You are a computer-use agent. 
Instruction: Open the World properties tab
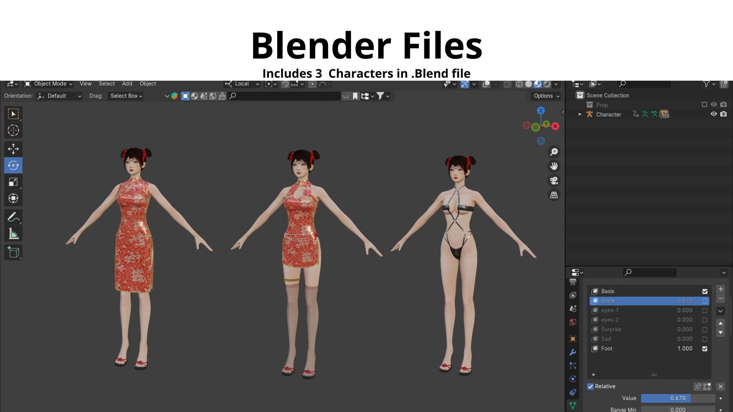pos(573,322)
